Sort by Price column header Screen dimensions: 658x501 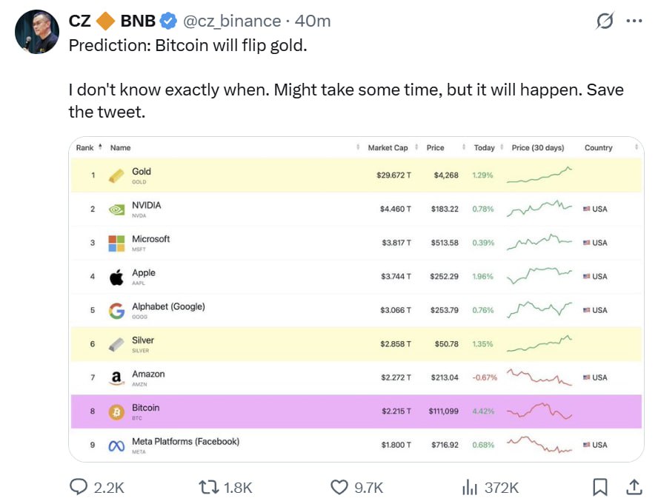point(436,147)
